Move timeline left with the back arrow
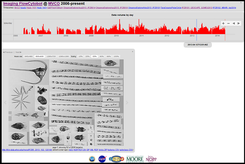This screenshot has width=245, height=164. (x=233, y=24)
